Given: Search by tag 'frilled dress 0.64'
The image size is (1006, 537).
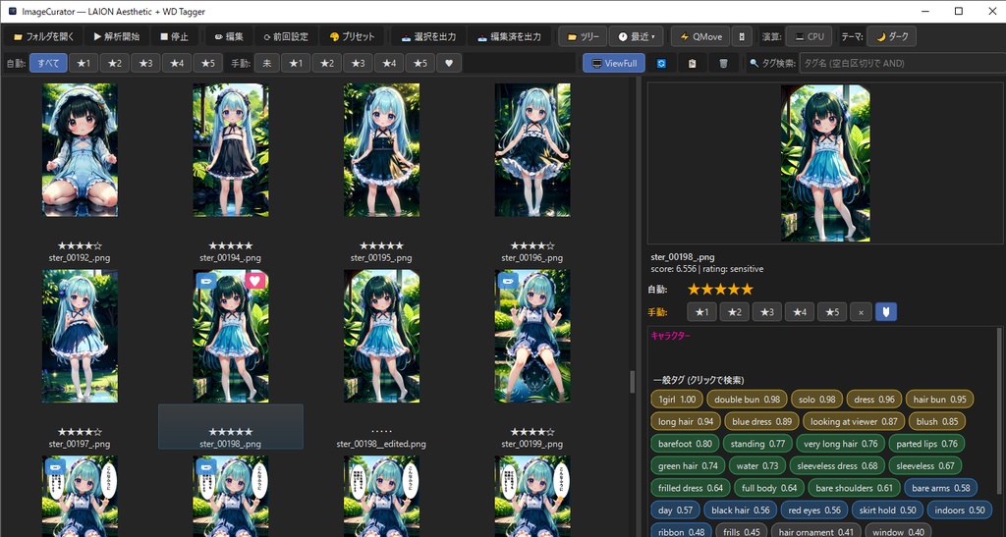Looking at the screenshot, I should 691,488.
